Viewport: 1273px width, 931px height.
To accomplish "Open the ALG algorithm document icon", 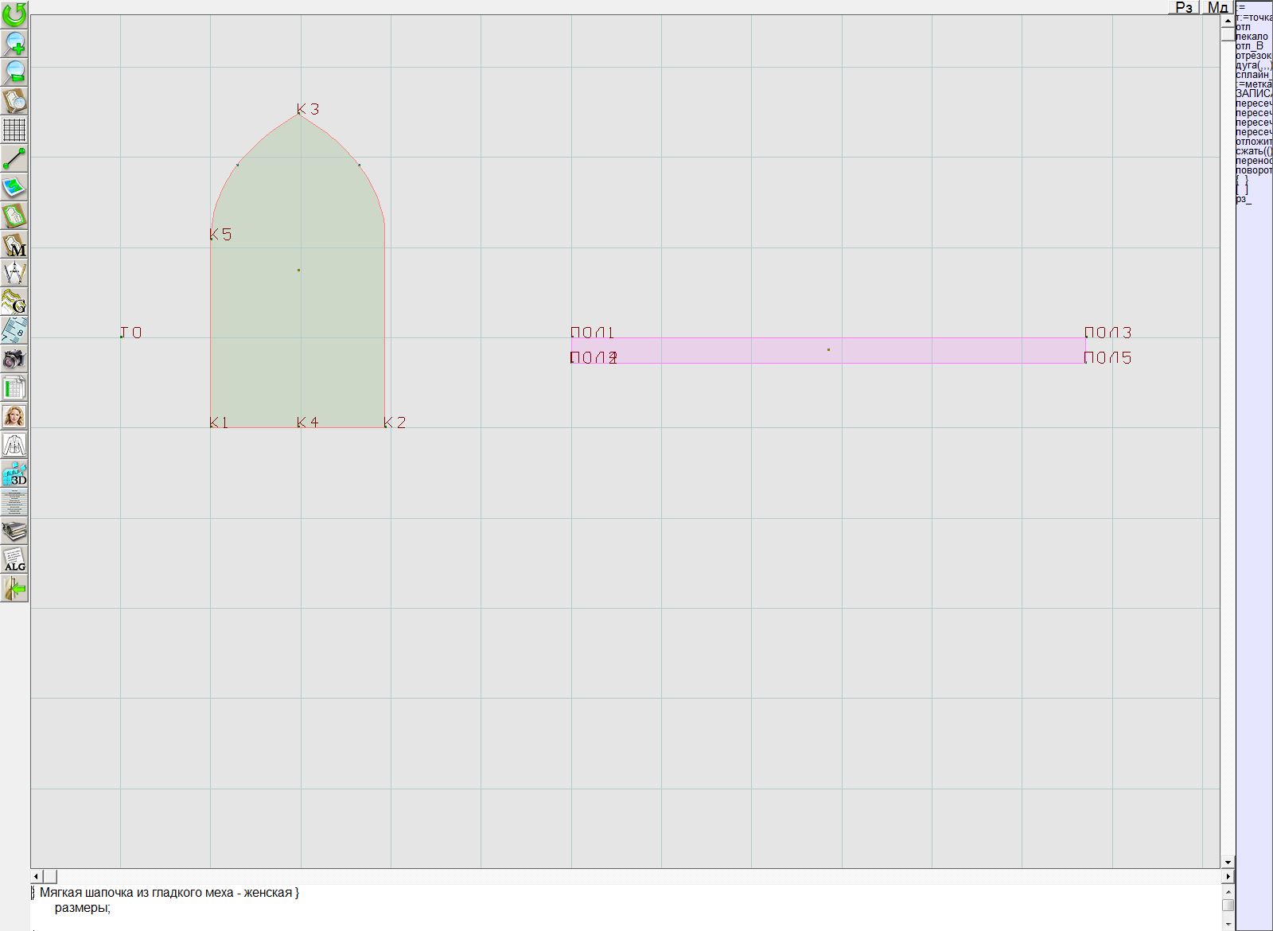I will pyautogui.click(x=14, y=559).
